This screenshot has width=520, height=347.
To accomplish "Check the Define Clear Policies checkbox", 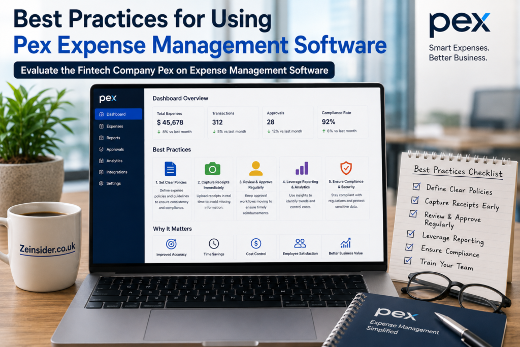I will pos(416,186).
